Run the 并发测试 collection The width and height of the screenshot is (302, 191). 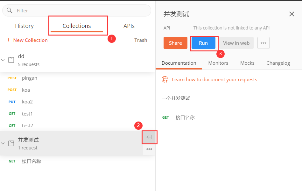(x=203, y=43)
